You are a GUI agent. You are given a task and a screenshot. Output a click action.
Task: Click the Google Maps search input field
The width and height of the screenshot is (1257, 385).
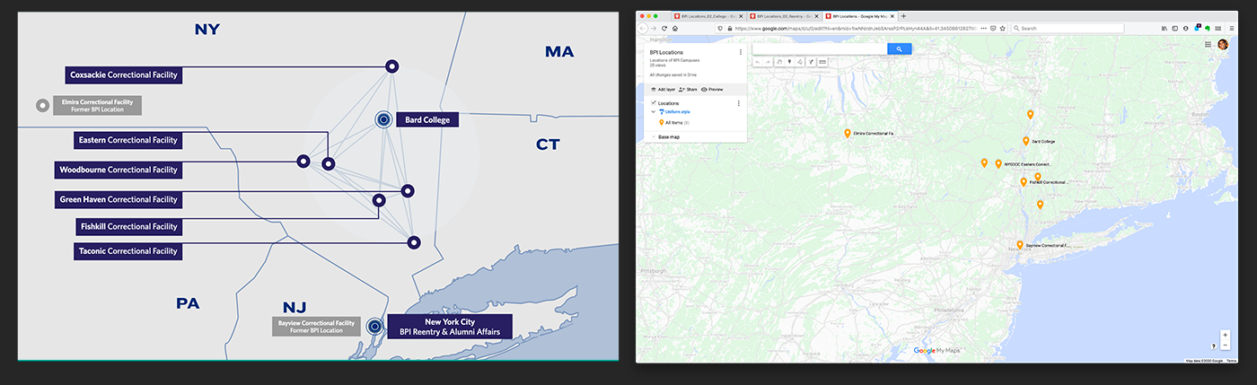click(x=819, y=48)
